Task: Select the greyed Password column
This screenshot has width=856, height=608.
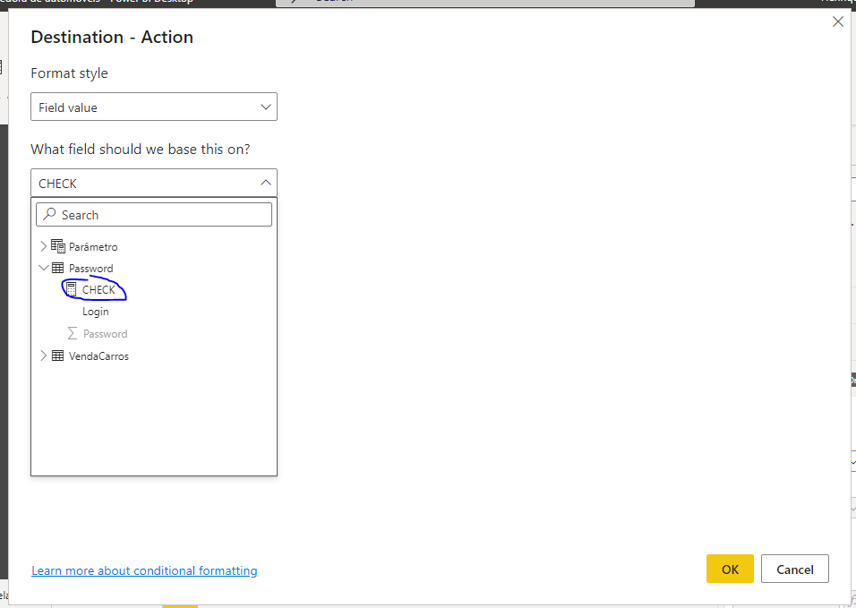Action: [x=105, y=334]
